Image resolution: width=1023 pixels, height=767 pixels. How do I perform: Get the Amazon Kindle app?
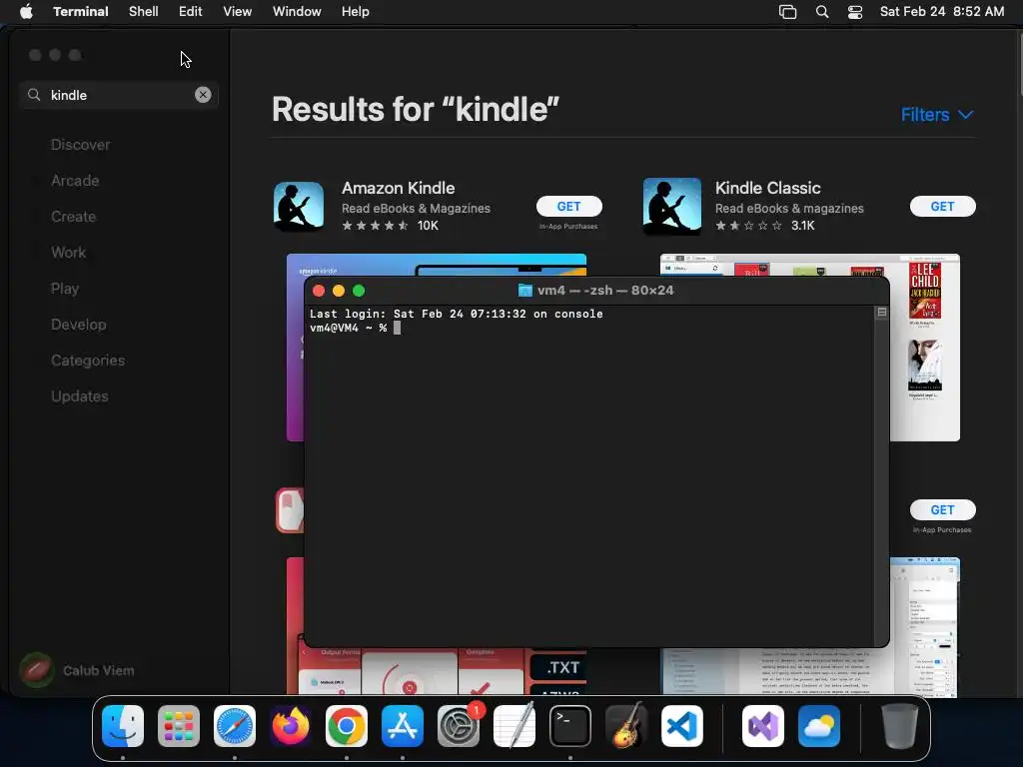(x=568, y=206)
